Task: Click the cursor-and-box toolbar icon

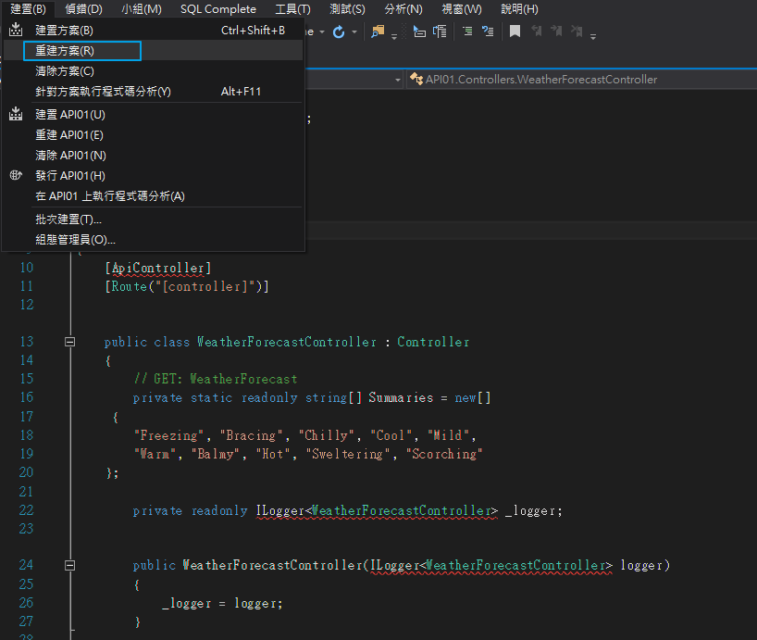Action: pos(419,31)
